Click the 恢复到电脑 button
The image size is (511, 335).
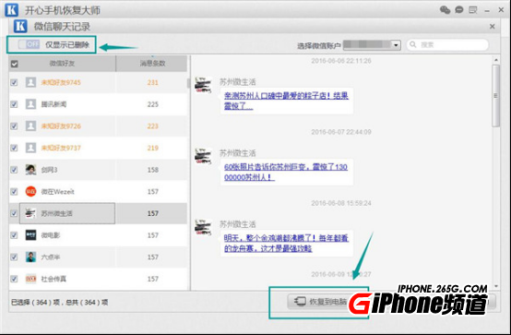(x=321, y=301)
